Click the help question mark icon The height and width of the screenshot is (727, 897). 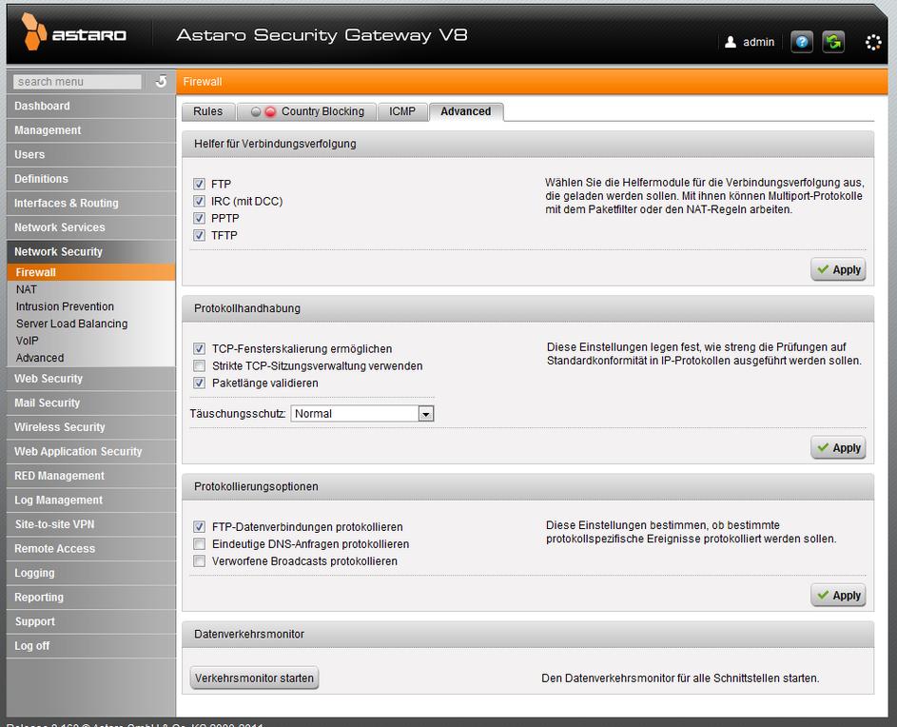pos(802,43)
